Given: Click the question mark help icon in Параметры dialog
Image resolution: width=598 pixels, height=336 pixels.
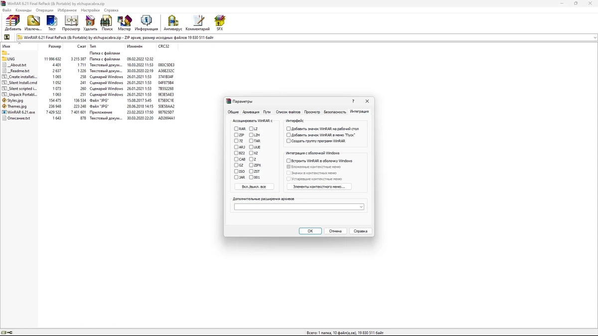Looking at the screenshot, I should coord(353,101).
